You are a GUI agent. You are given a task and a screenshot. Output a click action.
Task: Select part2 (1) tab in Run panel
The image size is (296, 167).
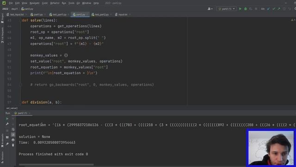pos(22,113)
